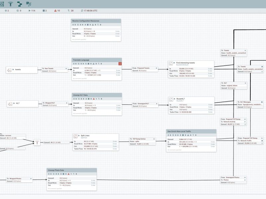Select the Receive Configuration Resources group title

tap(86, 21)
